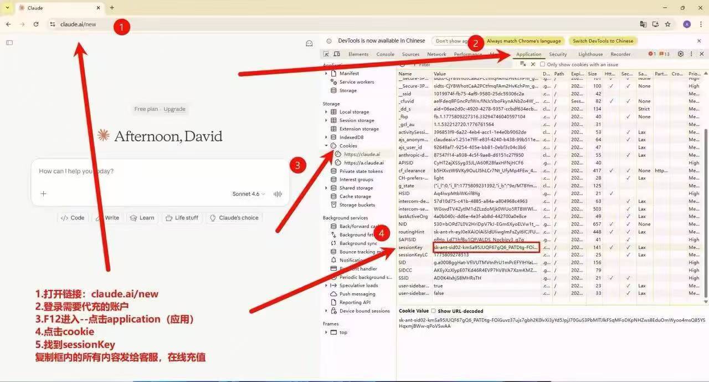The height and width of the screenshot is (382, 709).
Task: Start voice mode with the waveform icon
Action: [x=278, y=193]
